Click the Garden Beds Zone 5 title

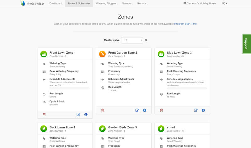pos(122,127)
